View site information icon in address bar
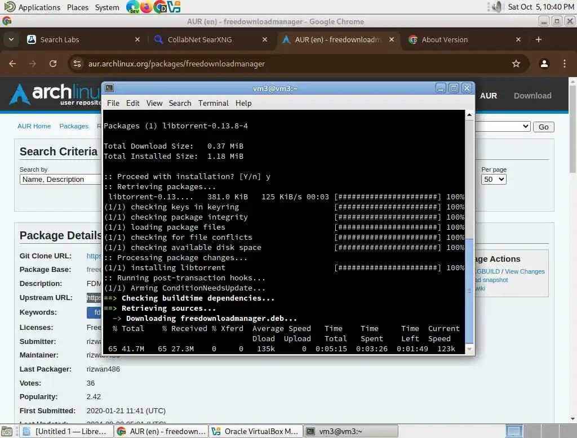This screenshot has height=438, width=577. (x=77, y=64)
